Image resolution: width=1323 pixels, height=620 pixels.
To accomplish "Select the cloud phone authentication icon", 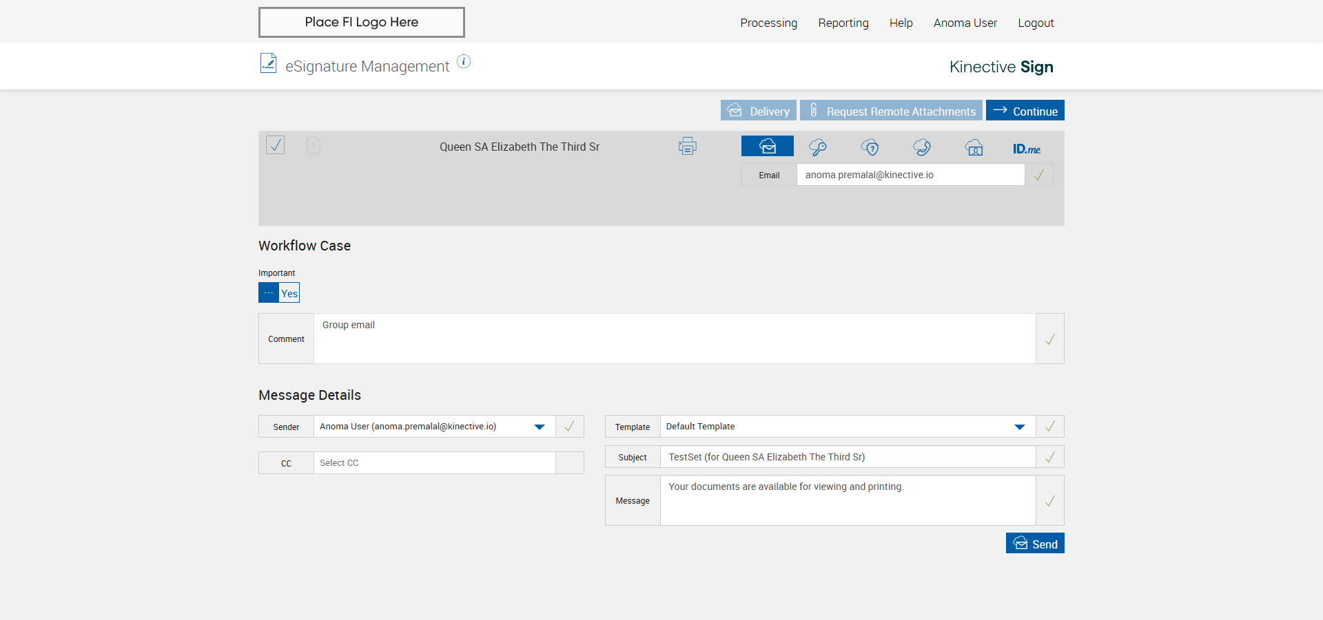I will 922,147.
